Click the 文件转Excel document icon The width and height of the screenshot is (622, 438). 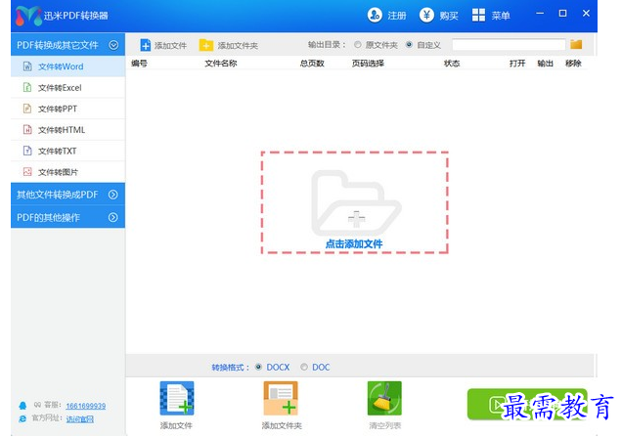[27, 87]
